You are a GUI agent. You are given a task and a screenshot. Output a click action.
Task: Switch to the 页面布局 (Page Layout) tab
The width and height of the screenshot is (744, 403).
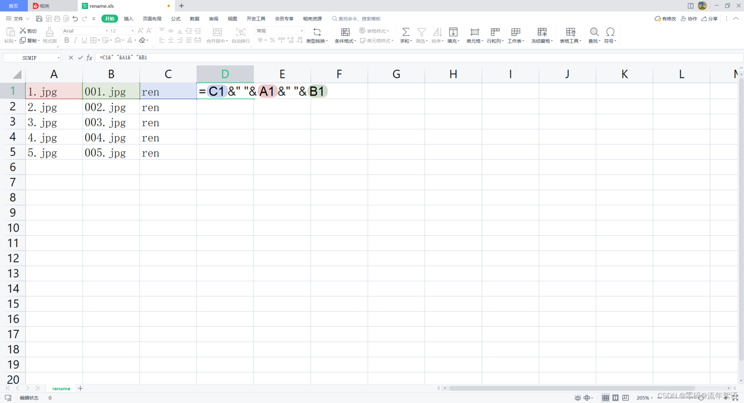(152, 19)
